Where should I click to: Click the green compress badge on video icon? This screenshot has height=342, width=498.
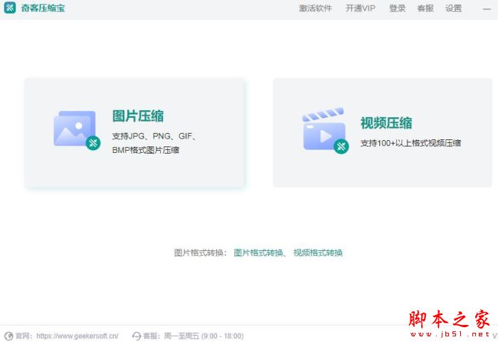[x=341, y=146]
